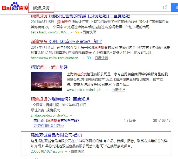Open 渑池双诚食品有限公司-首页 result
Viewport: 178px width, 159px height.
pos(56,135)
